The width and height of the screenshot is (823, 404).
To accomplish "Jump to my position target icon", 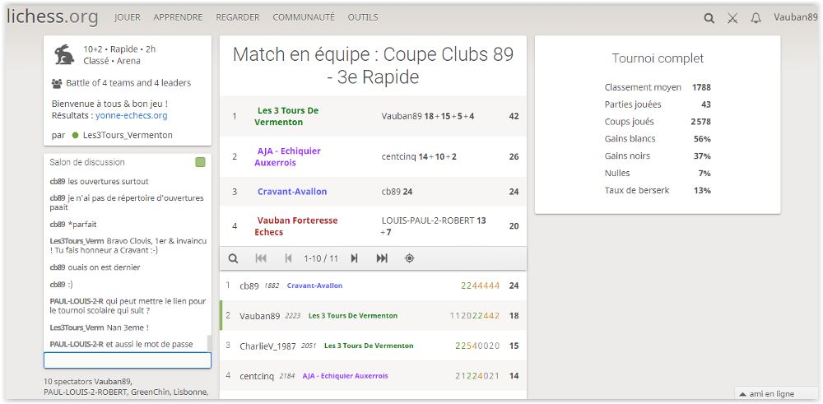I will click(x=409, y=258).
